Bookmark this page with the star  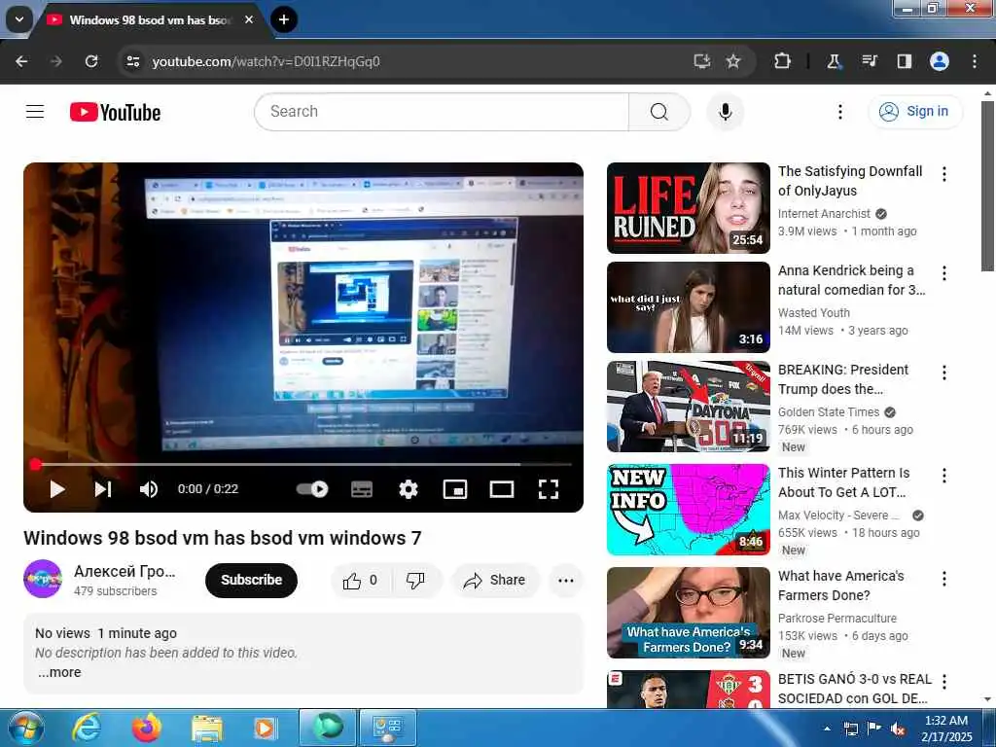(733, 61)
